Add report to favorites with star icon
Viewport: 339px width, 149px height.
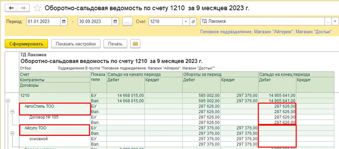[37, 8]
